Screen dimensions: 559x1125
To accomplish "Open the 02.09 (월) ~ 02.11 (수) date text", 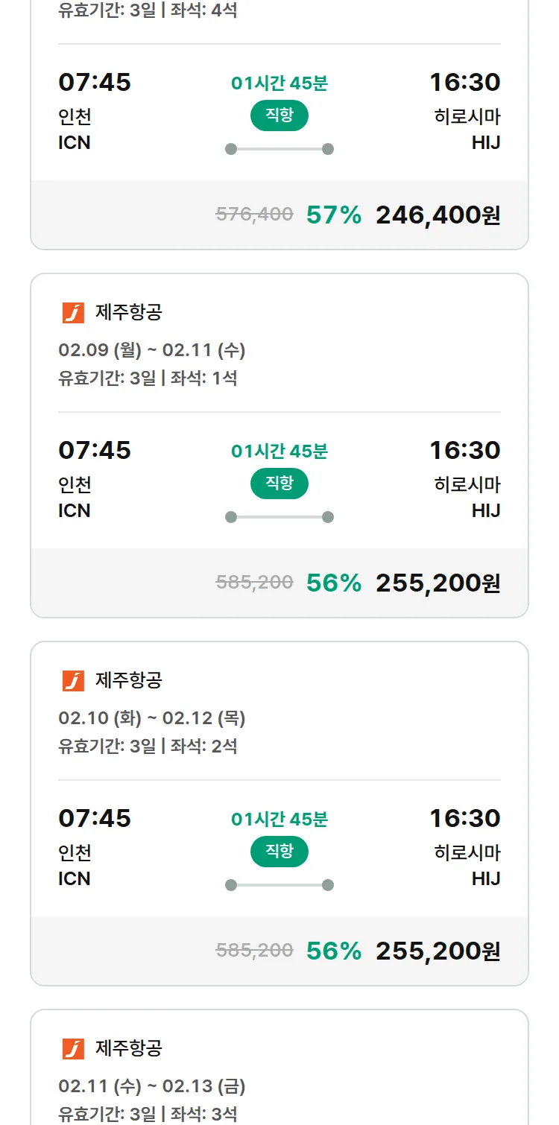I will click(152, 350).
